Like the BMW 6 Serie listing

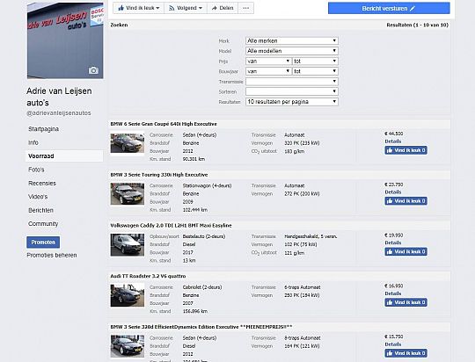(406, 150)
